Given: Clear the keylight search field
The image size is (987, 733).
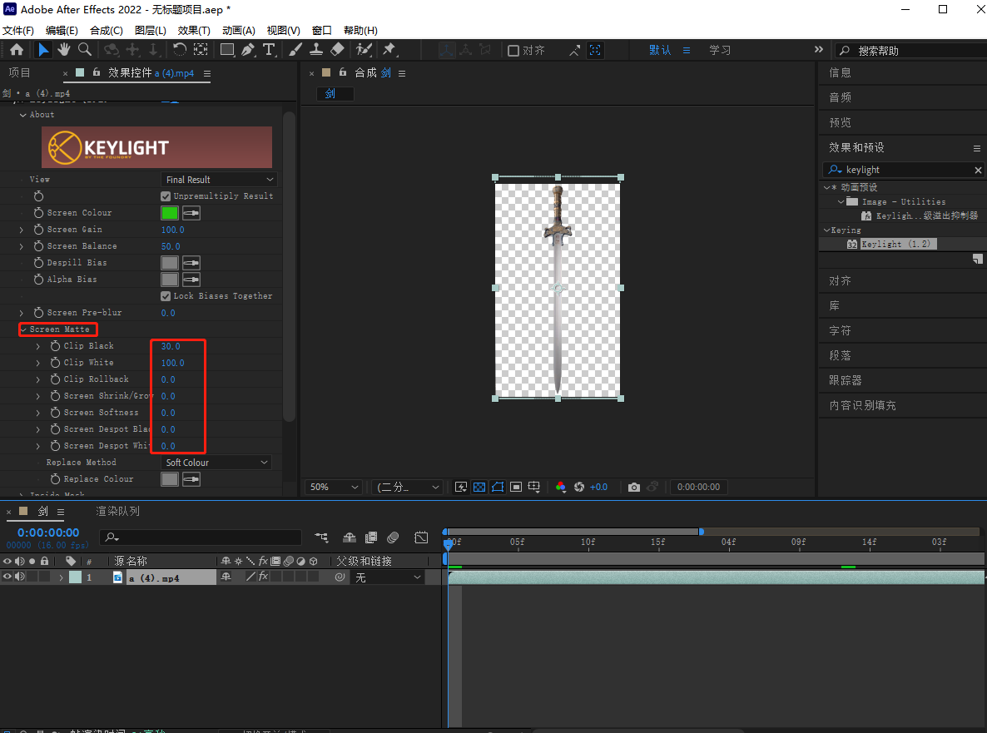Looking at the screenshot, I should (x=978, y=170).
